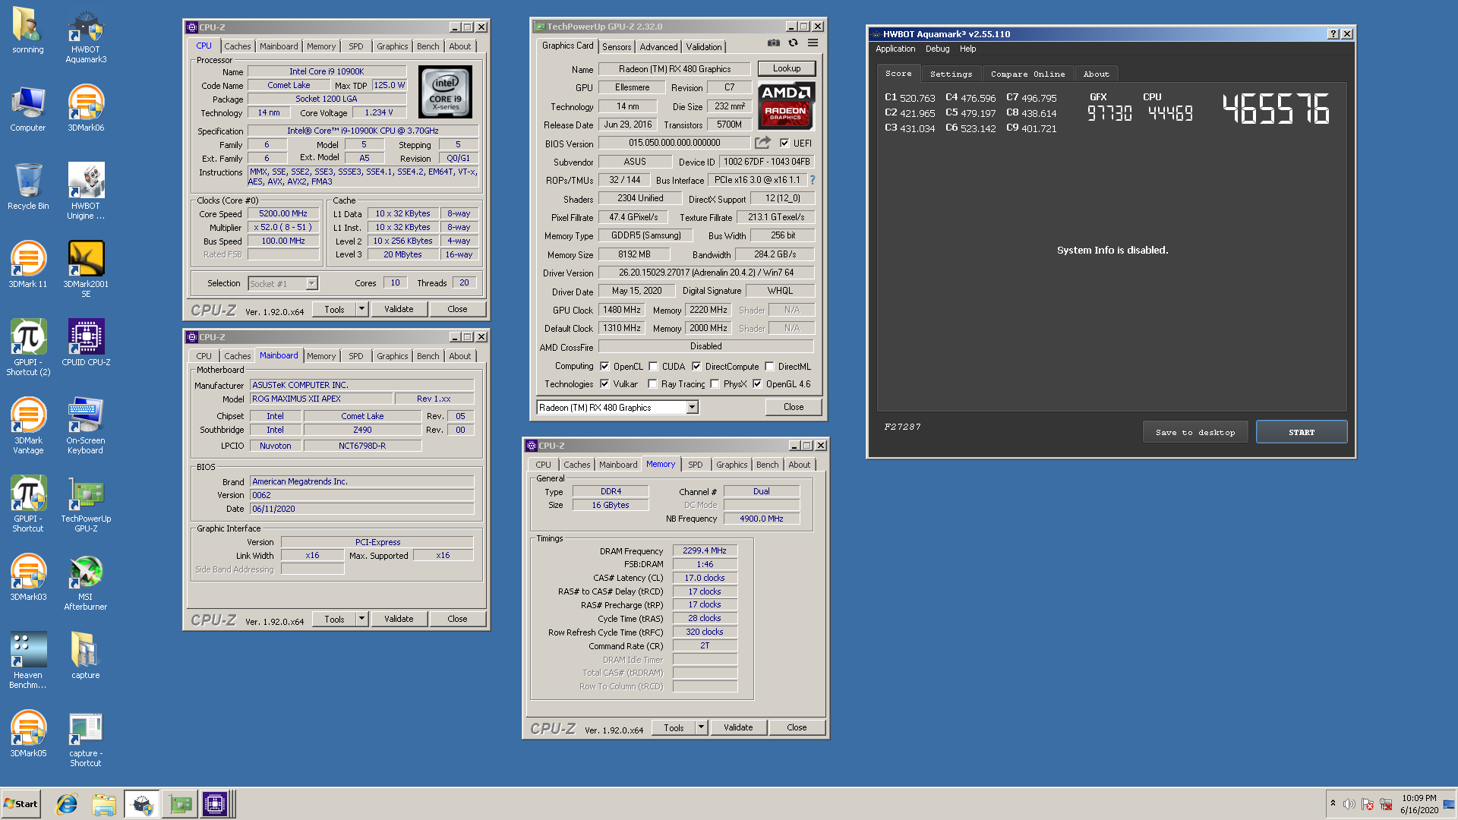Open 3DMark 11 desktop shortcut
This screenshot has width=1458, height=820.
click(28, 263)
